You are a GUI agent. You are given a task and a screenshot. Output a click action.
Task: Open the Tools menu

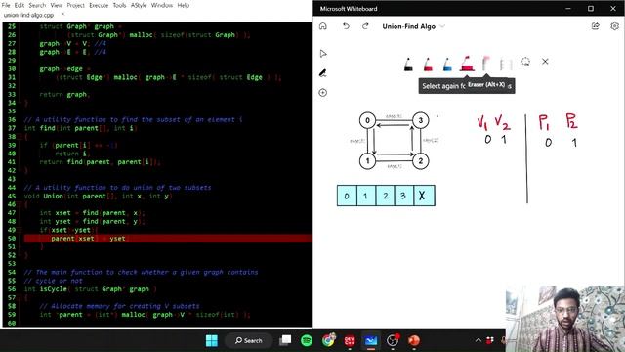(119, 5)
